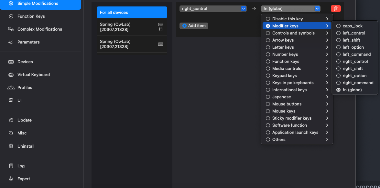Click the red trash delete icon

[336, 9]
